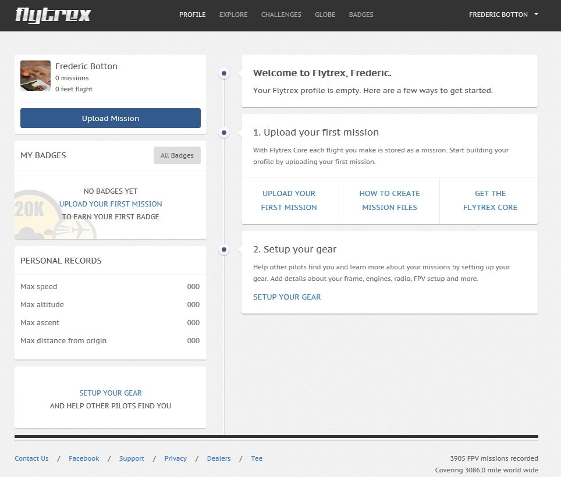Click the PERSONAL RECORDS panel heading

click(61, 261)
